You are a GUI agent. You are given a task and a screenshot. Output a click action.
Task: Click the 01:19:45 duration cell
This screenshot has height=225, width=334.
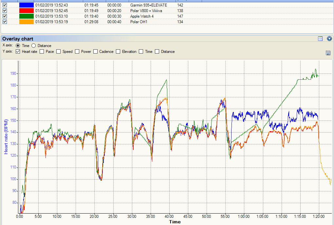pos(91,5)
